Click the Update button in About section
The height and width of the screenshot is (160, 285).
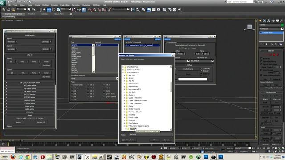pyautogui.click(x=18, y=122)
